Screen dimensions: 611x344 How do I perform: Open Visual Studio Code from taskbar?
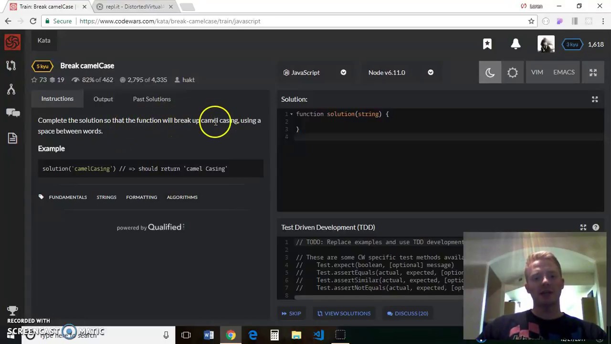click(x=318, y=335)
